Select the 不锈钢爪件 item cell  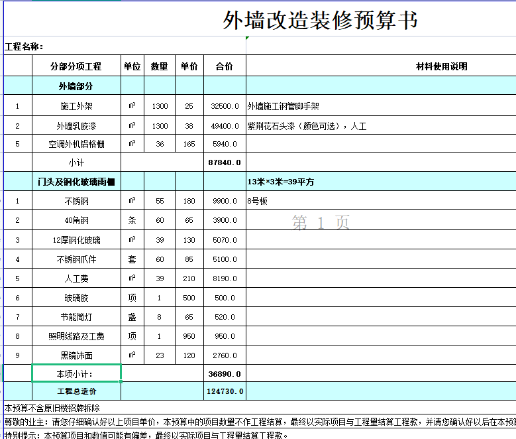pos(76,259)
